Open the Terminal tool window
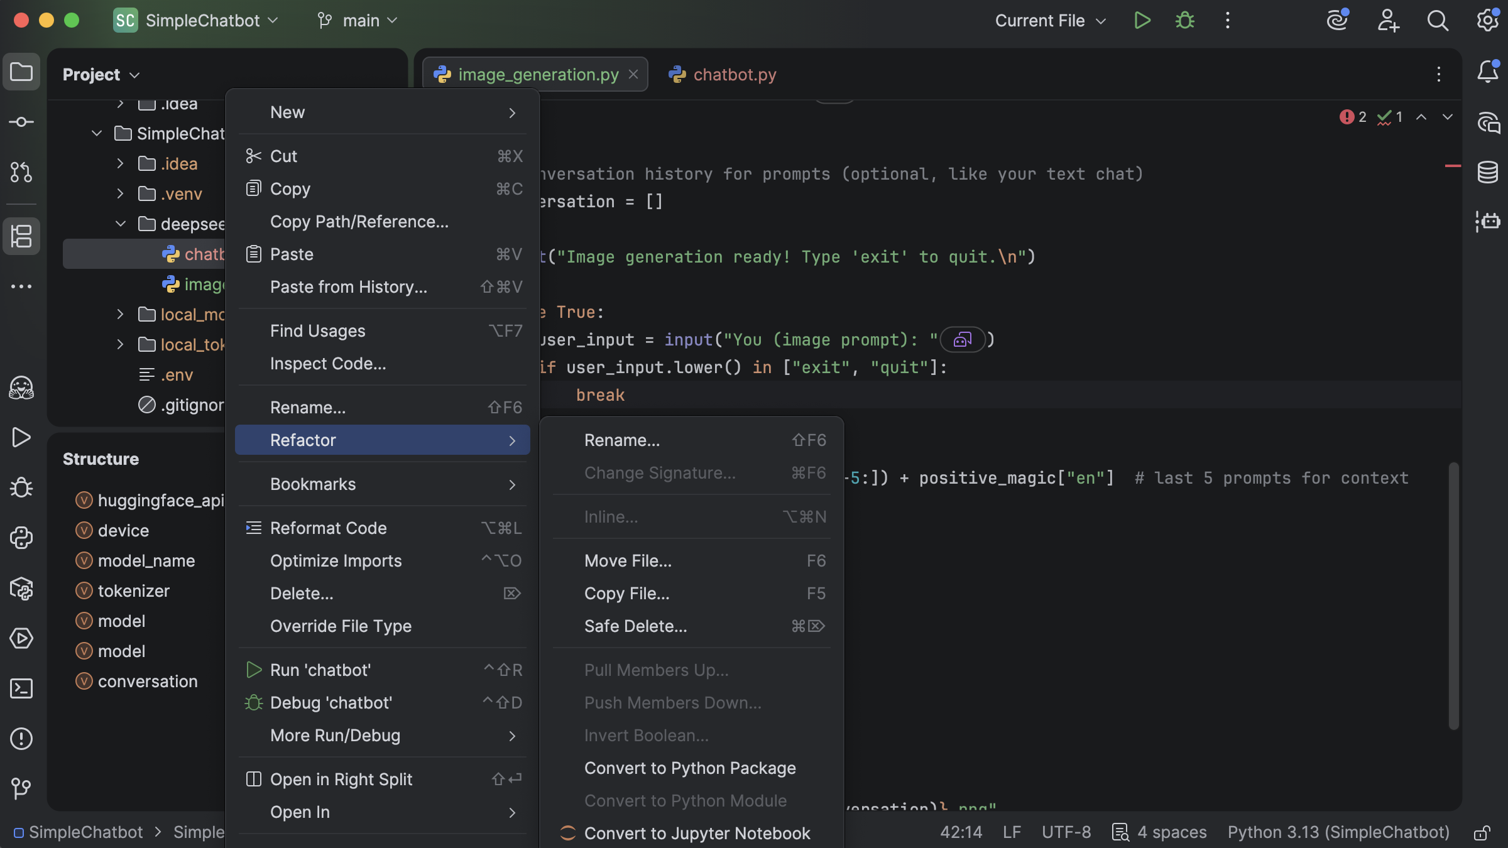The height and width of the screenshot is (848, 1508). click(21, 688)
